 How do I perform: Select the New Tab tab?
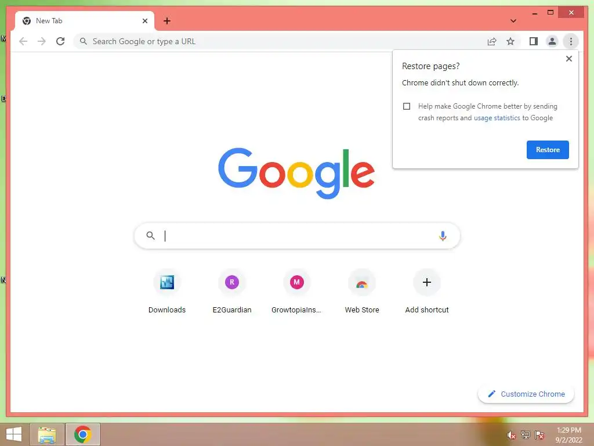85,21
